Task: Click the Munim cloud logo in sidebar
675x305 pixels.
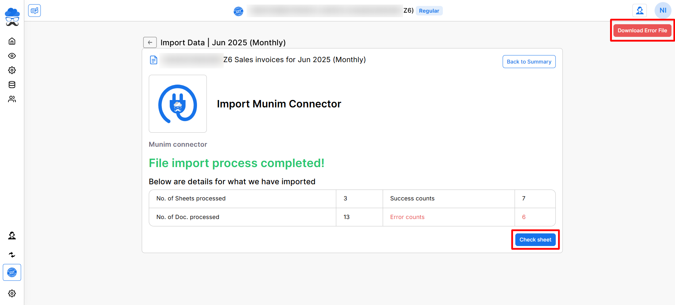Action: coord(12,17)
